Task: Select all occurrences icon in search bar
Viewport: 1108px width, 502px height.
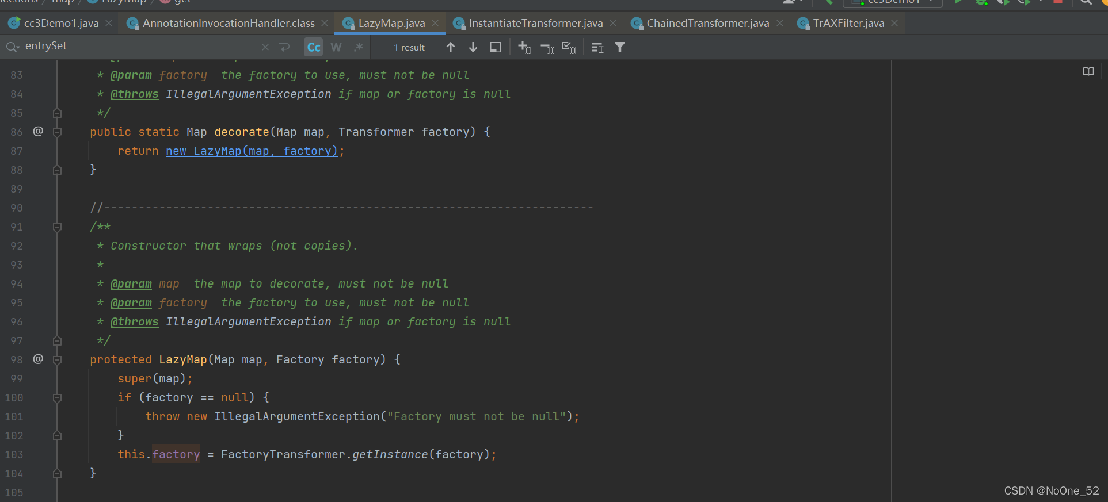Action: [x=569, y=47]
